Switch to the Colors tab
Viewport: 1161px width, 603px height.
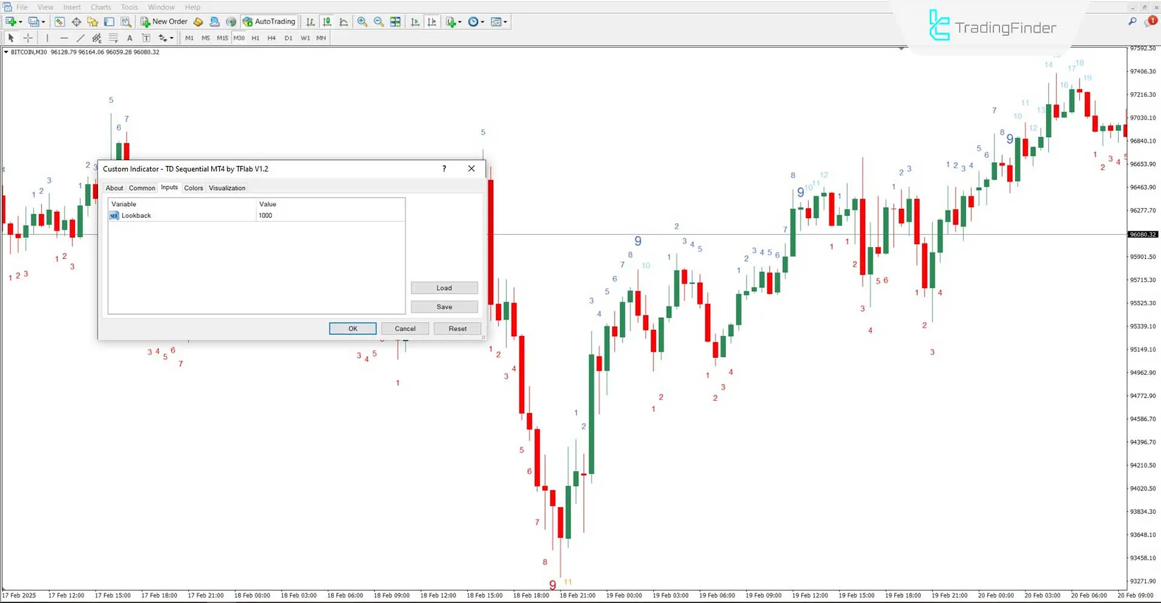pos(194,188)
